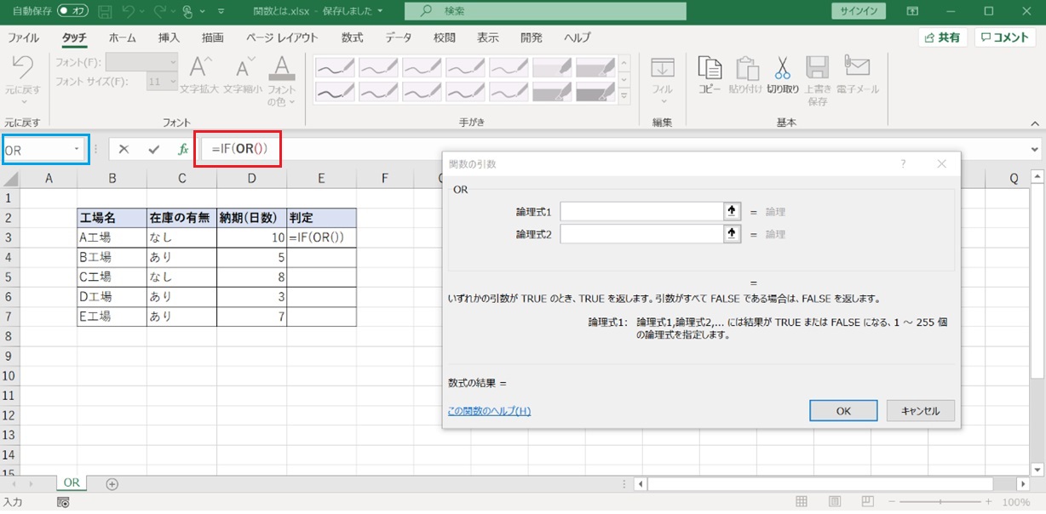Image resolution: width=1046 pixels, height=514 pixels.
Task: Click the 論理式2 range selector icon
Action: [x=731, y=234]
